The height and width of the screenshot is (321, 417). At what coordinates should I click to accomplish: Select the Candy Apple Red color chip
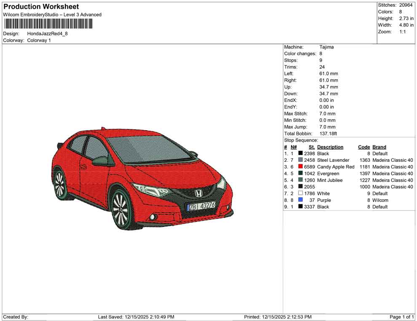click(x=300, y=167)
